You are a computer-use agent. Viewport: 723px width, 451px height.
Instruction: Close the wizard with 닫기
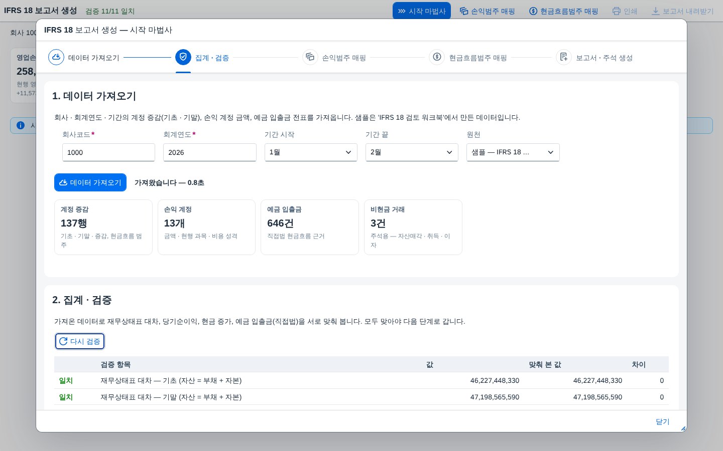coord(663,421)
